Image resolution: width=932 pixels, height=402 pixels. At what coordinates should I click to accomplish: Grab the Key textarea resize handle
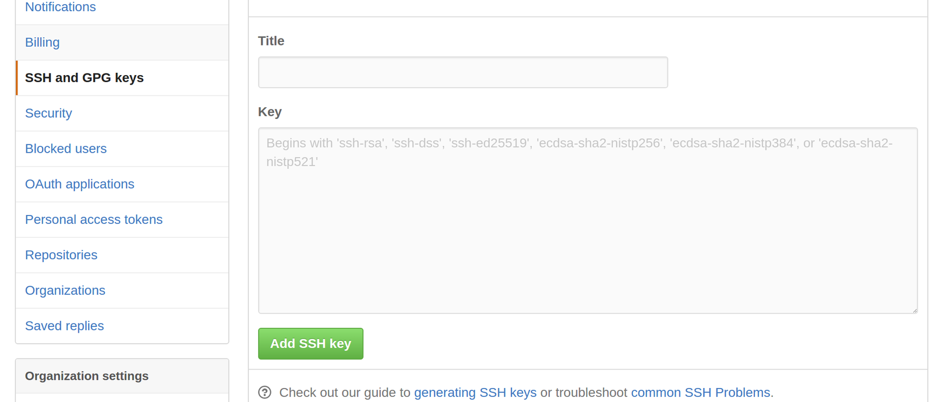915,310
